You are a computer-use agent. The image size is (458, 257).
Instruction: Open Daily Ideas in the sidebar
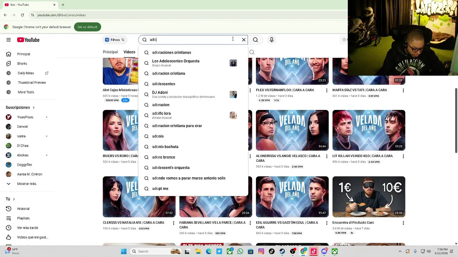click(x=26, y=73)
